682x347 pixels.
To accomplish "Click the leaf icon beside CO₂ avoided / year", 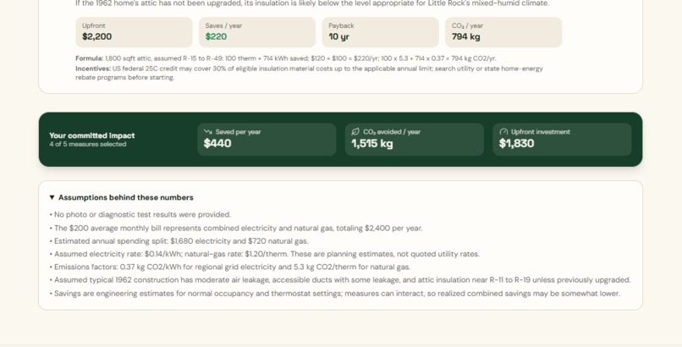I will click(x=355, y=131).
